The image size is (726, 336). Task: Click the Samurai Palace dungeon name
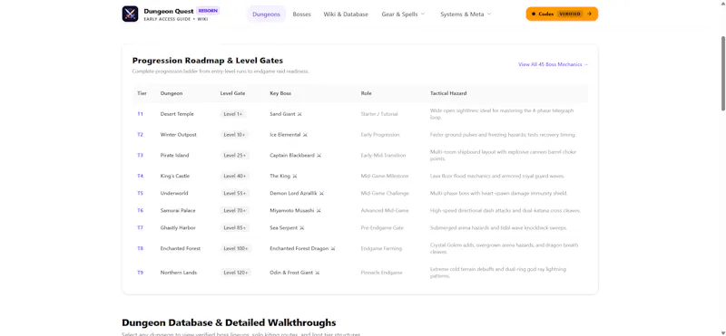(x=178, y=211)
